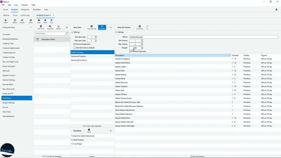Screen dimensions: 281x158
Task: Click the Simulator Reroll icon
Action: (x=89, y=131)
